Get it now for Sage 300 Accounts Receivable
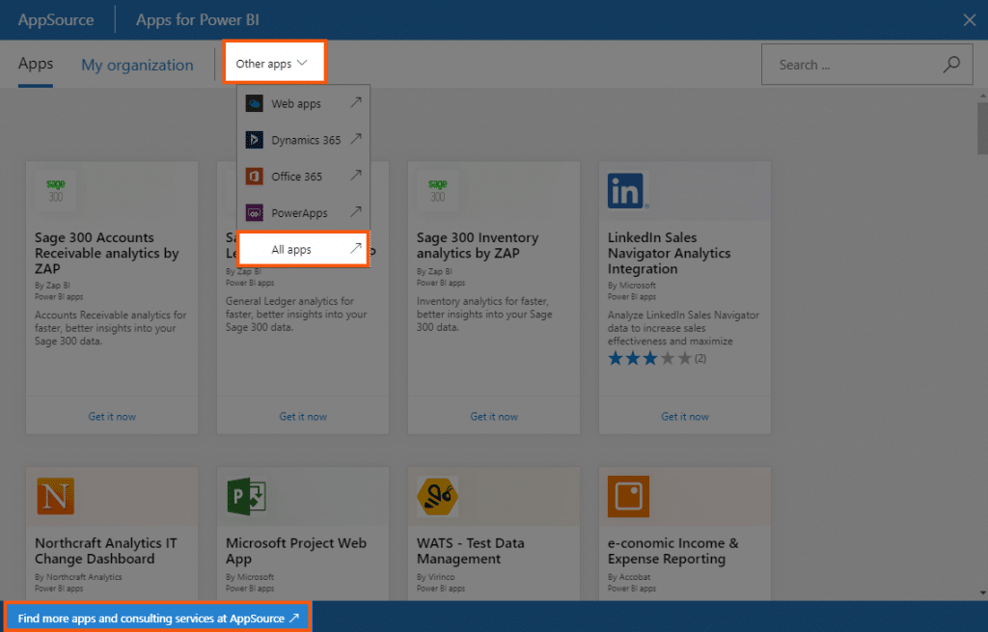The height and width of the screenshot is (632, 988). 112,417
